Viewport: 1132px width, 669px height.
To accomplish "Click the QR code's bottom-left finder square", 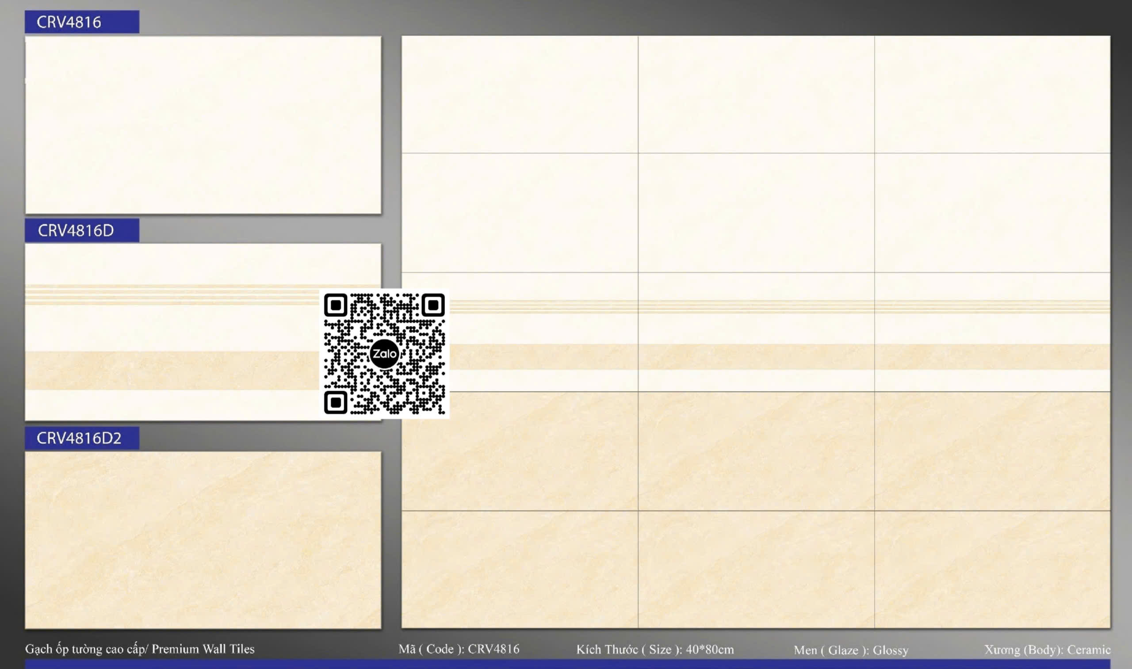I will (x=336, y=402).
